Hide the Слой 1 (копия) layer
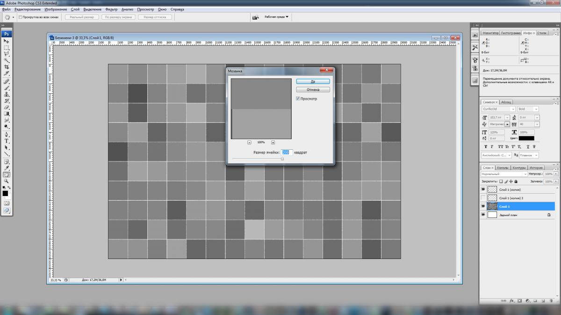 [483, 189]
